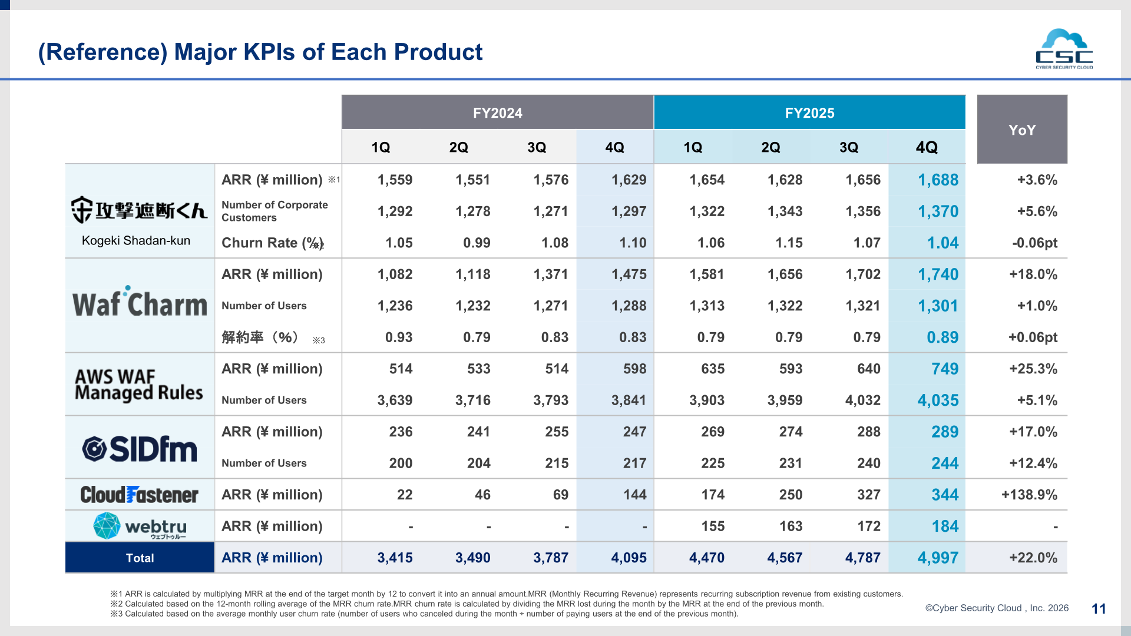The width and height of the screenshot is (1131, 636).
Task: Click CloudFastener FY2024 1Q ARR 22
Action: click(405, 495)
